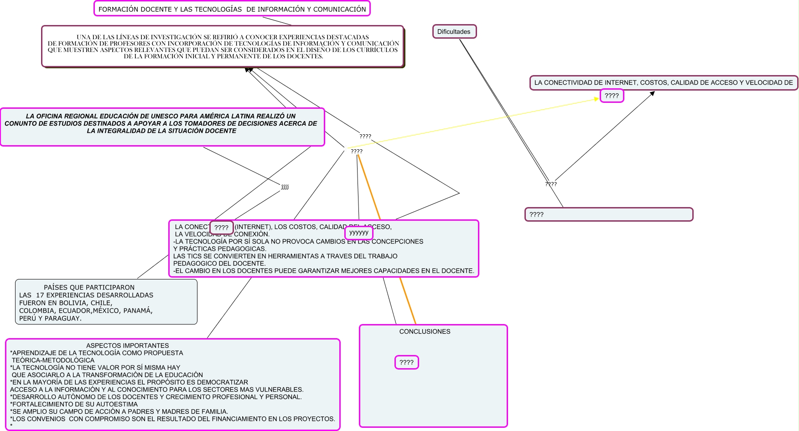The image size is (799, 431).
Task: Click the yellow arrowhead pointing at the ???? node
Action: (597, 99)
